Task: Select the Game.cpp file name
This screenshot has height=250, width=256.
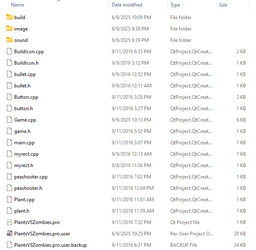Action: click(x=25, y=120)
